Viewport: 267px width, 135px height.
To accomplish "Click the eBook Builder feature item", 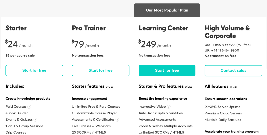I will [17, 113].
